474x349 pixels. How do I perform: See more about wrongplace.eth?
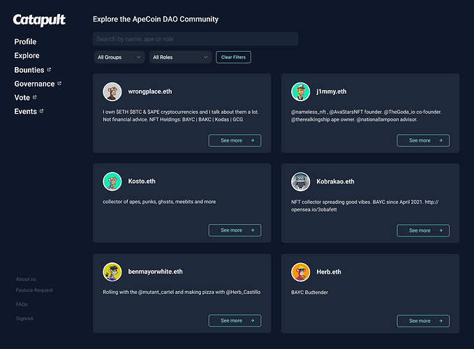click(235, 140)
